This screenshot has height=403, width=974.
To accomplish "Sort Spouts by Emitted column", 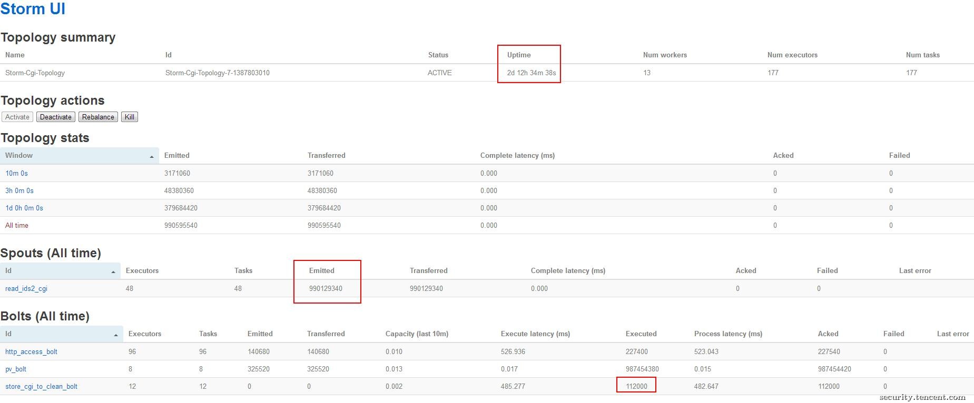I will click(322, 270).
